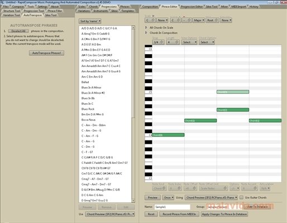Image resolution: width=287 pixels, height=223 pixels.
Task: Switch to the Chords tab
Action: coord(93,7)
